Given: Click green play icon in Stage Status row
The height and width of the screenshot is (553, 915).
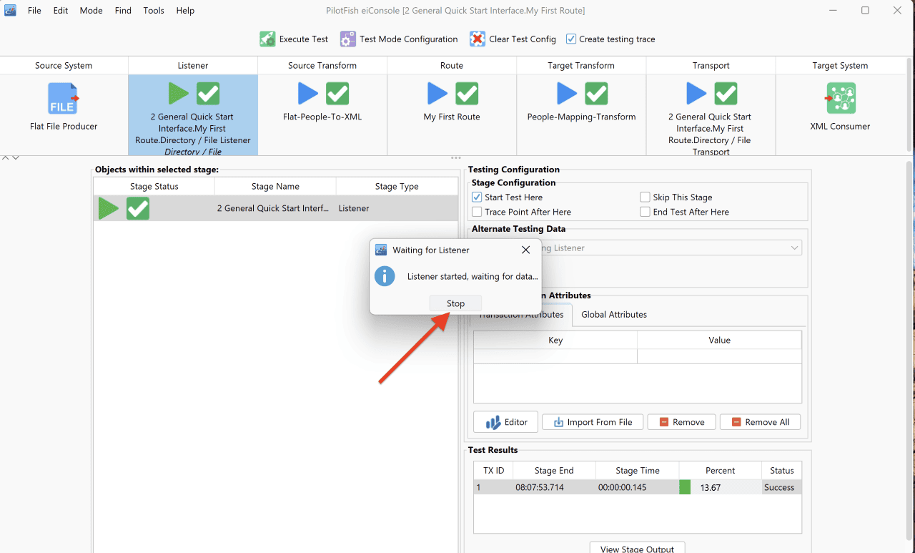Looking at the screenshot, I should [109, 208].
